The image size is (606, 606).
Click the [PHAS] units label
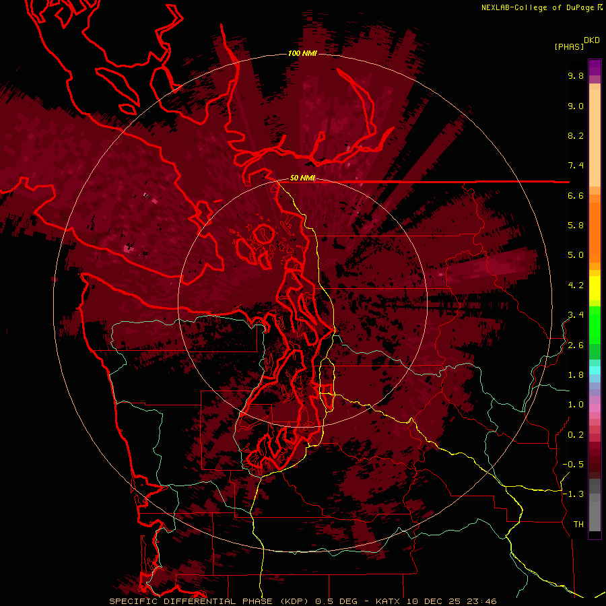pyautogui.click(x=569, y=46)
